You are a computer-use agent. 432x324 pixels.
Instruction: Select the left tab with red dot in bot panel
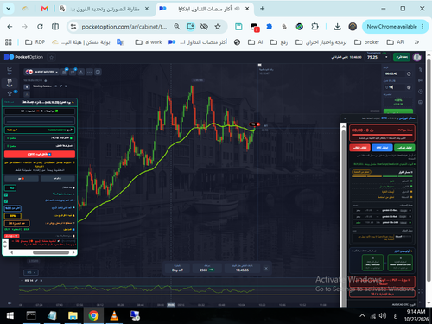pos(22,179)
